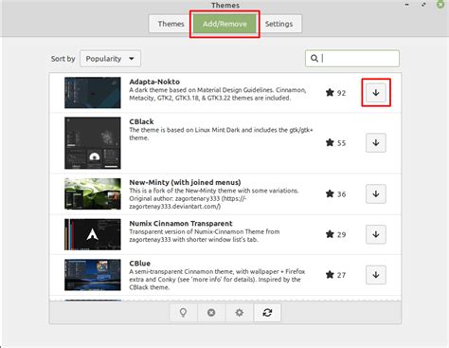
Task: Select 'Numix Cinnamon Transparent' title
Action: pyautogui.click(x=181, y=223)
